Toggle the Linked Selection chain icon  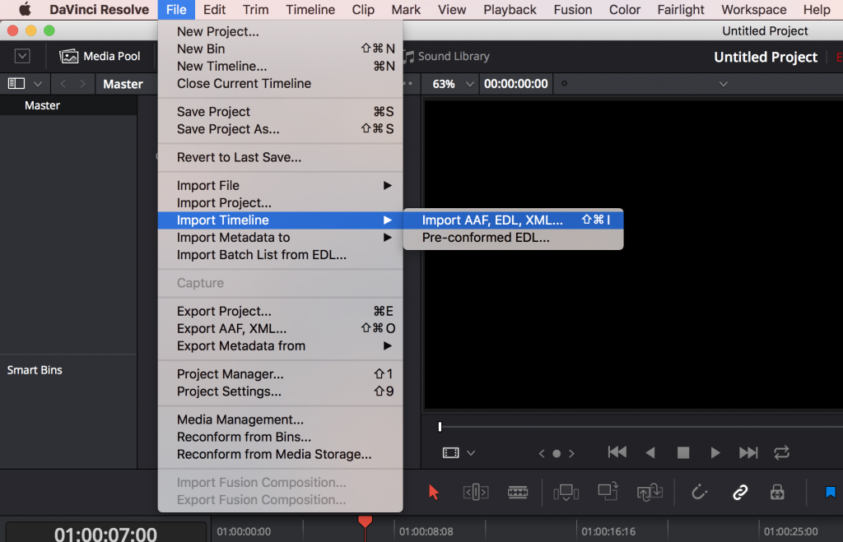(x=740, y=492)
